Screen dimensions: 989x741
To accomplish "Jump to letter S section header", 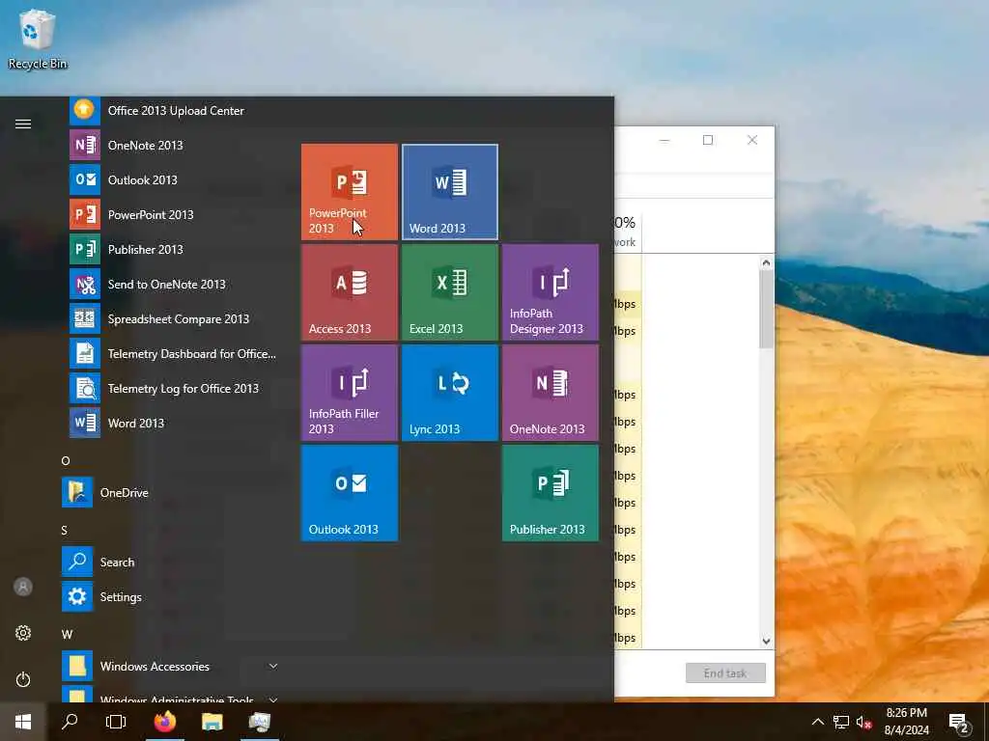I will pos(65,531).
